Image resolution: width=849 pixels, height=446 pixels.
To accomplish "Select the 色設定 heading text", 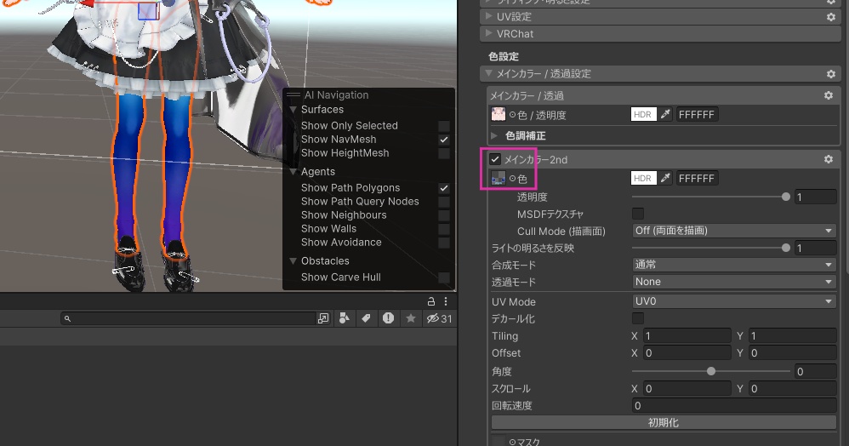I will (504, 56).
